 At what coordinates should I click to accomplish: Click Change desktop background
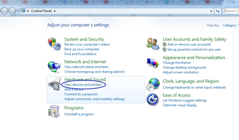tap(184, 67)
